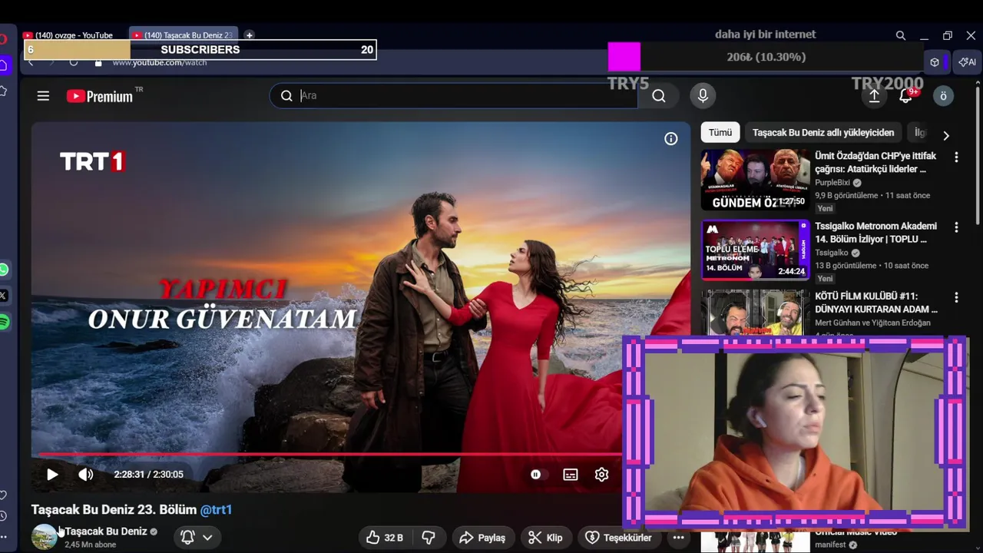Click the Paylaş share button
Image resolution: width=983 pixels, height=553 pixels.
click(x=482, y=538)
